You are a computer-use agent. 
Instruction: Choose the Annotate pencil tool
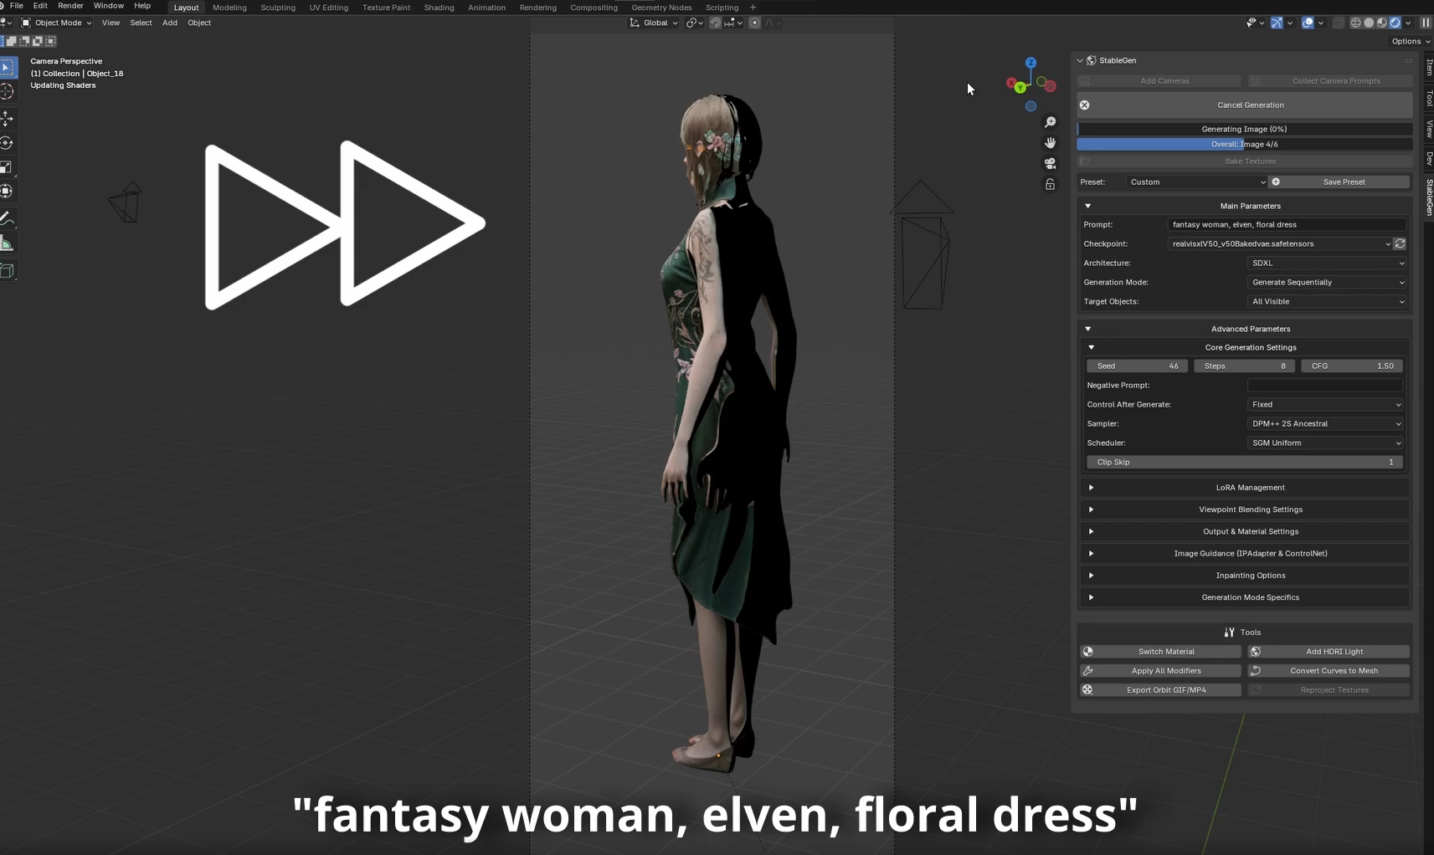[8, 219]
